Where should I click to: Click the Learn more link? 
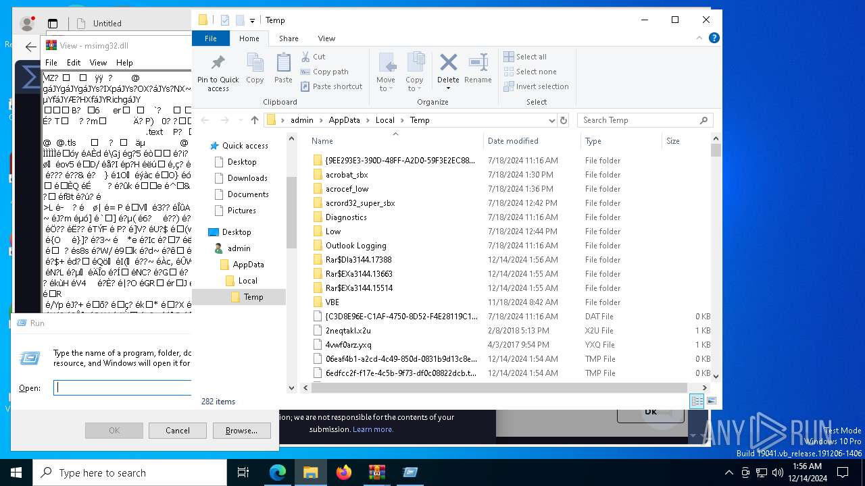pyautogui.click(x=372, y=429)
